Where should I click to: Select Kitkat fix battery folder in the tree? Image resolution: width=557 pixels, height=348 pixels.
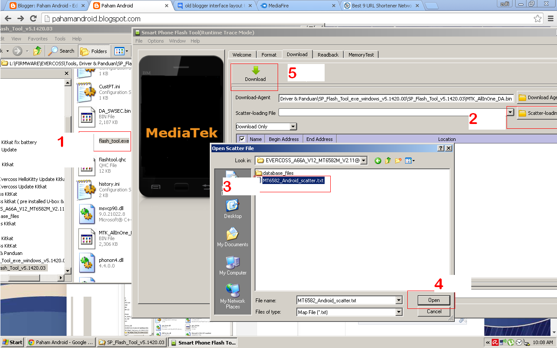[x=19, y=142]
